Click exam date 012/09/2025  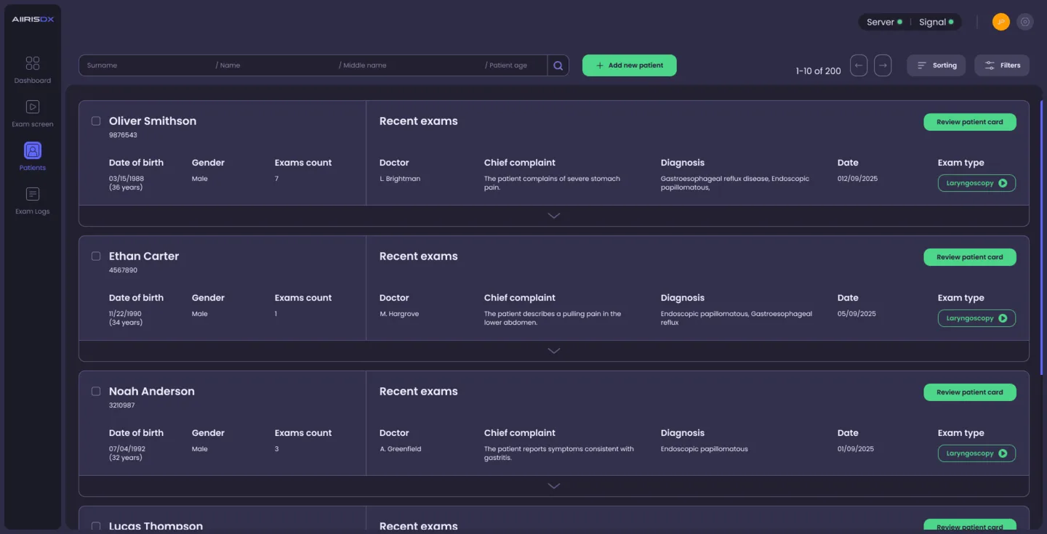857,179
